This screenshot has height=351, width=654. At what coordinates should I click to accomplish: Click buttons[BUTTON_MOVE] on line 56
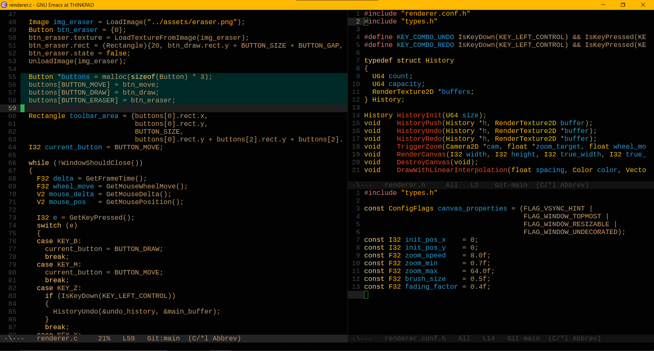69,85
